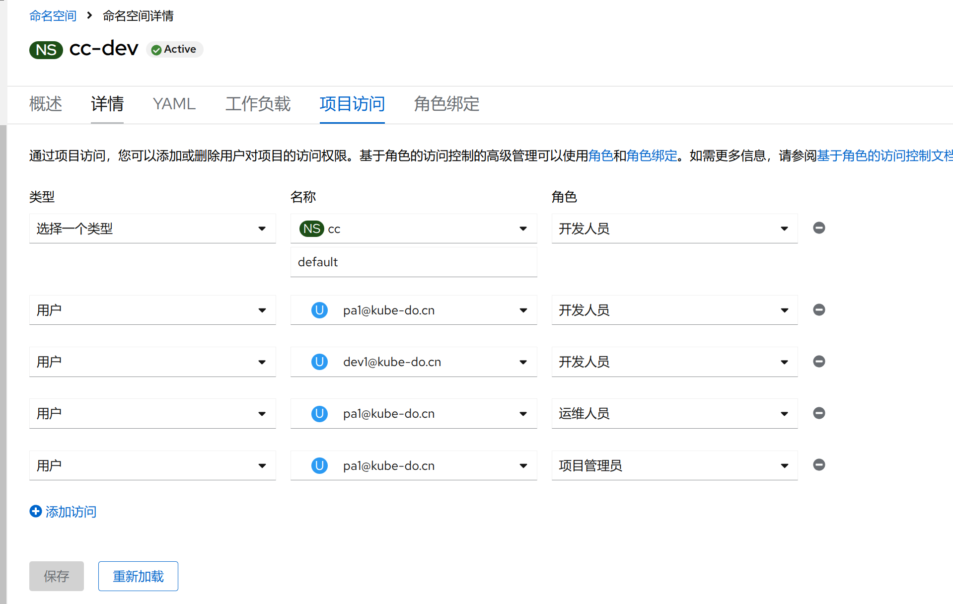Remove the dev1@kube-do.cn access row
Viewport: 953px width, 604px height.
pyautogui.click(x=819, y=362)
